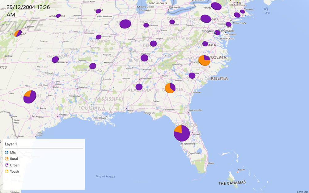Select the Urban entry in the legend
The image size is (309, 193).
tap(14, 165)
